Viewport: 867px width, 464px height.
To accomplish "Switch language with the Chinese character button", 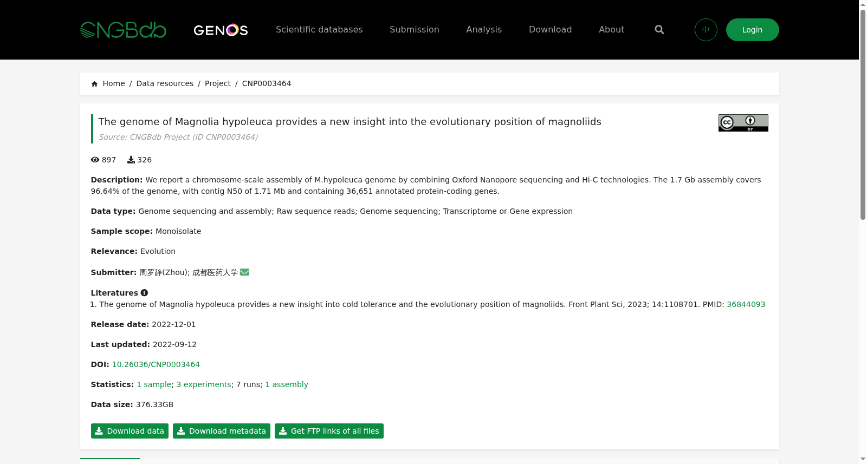I will coord(706,30).
